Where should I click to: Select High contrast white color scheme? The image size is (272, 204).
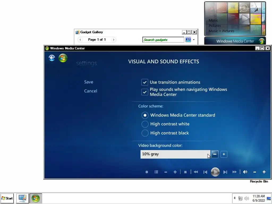coord(145,124)
